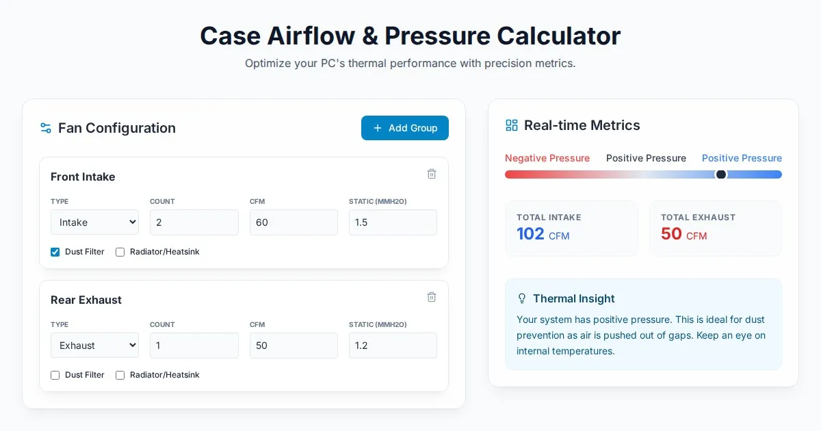Open the Front Intake type dropdown

pyautogui.click(x=94, y=222)
